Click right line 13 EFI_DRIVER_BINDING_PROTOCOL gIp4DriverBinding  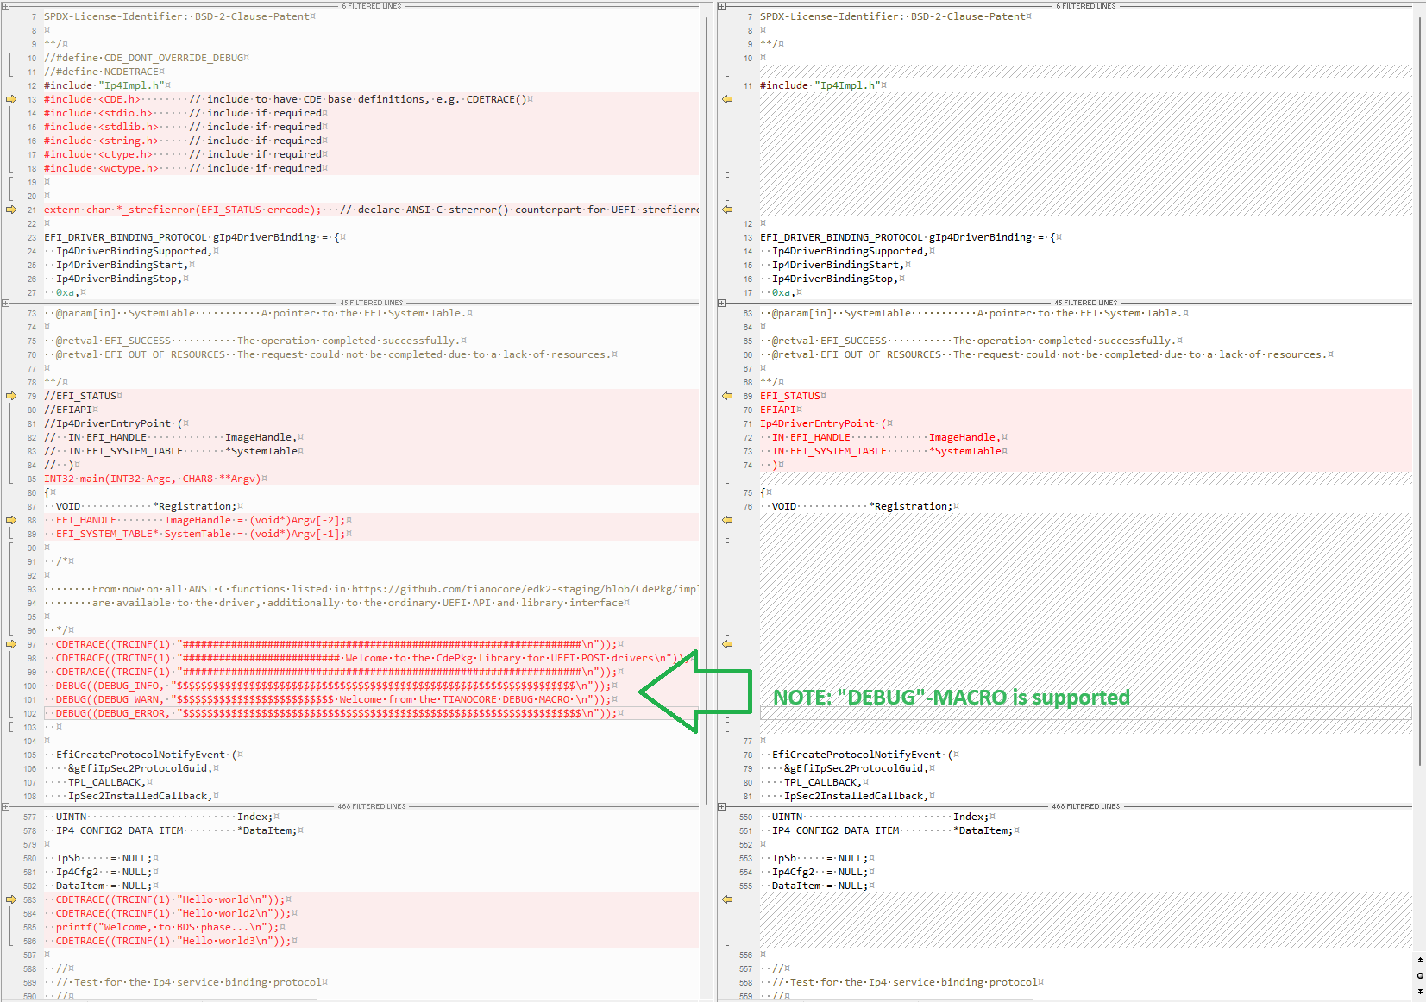(911, 237)
